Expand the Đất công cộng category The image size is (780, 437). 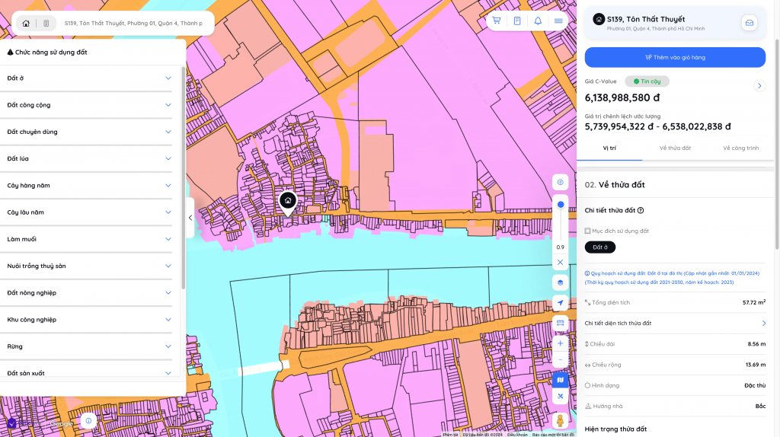[x=168, y=105]
